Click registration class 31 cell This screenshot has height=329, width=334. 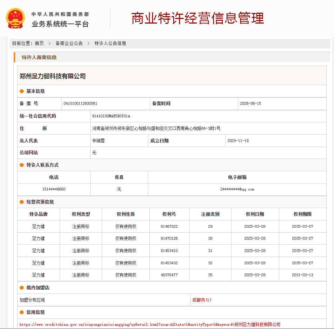point(210,251)
